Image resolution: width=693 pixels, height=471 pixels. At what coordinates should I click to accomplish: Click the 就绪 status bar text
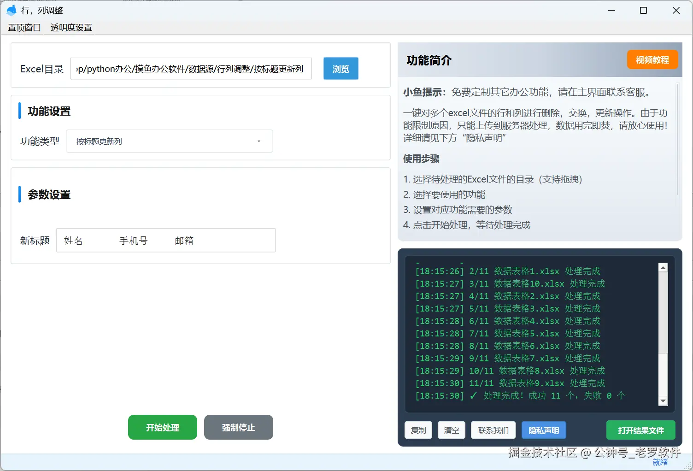click(x=660, y=462)
